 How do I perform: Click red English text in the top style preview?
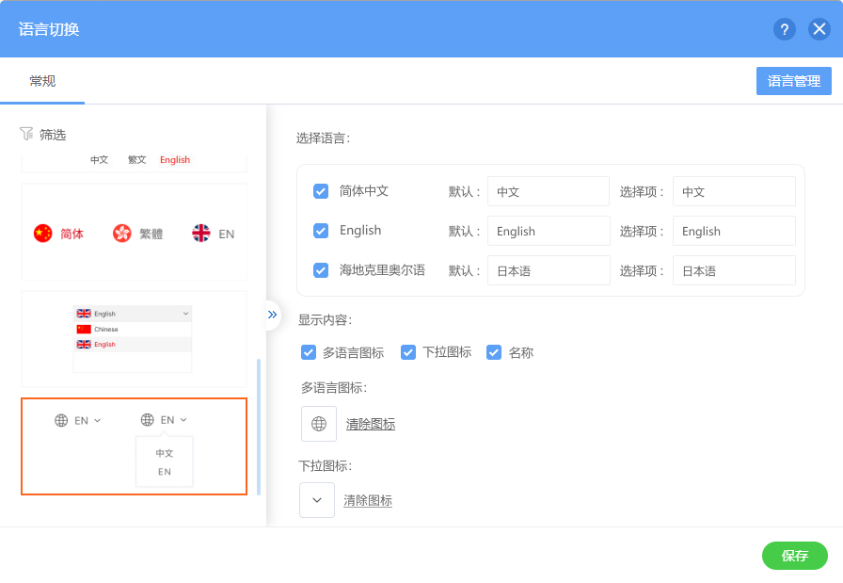pos(175,160)
